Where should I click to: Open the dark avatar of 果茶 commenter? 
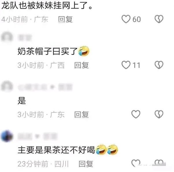point(7,136)
